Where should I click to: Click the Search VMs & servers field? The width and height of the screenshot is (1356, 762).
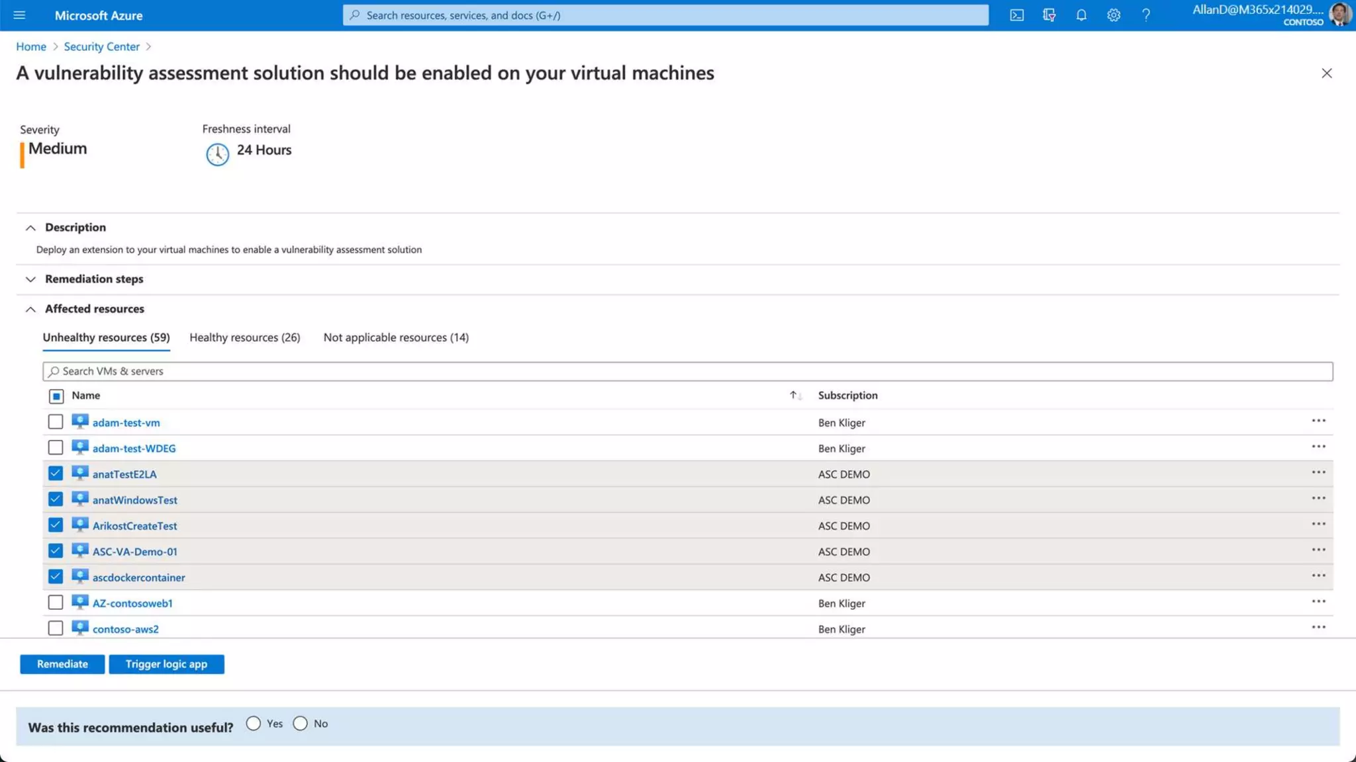[x=687, y=371]
